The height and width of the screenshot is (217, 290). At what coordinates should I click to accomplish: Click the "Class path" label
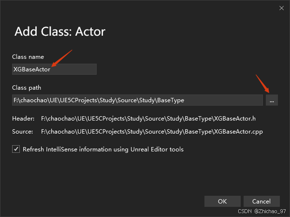[27, 88]
